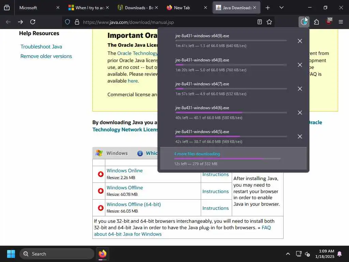The height and width of the screenshot is (262, 349).
Task: Switch to the 'When I try to ac' tab
Action: coord(88,8)
